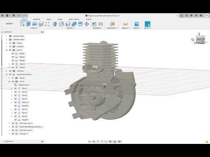Toggle visibility eye of Rigid1 joint
210x157 pixels.
pos(13,54)
